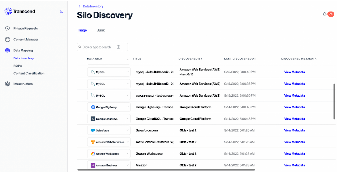Click the DISCOVERED BY column header
The image size is (337, 172).
point(190,59)
